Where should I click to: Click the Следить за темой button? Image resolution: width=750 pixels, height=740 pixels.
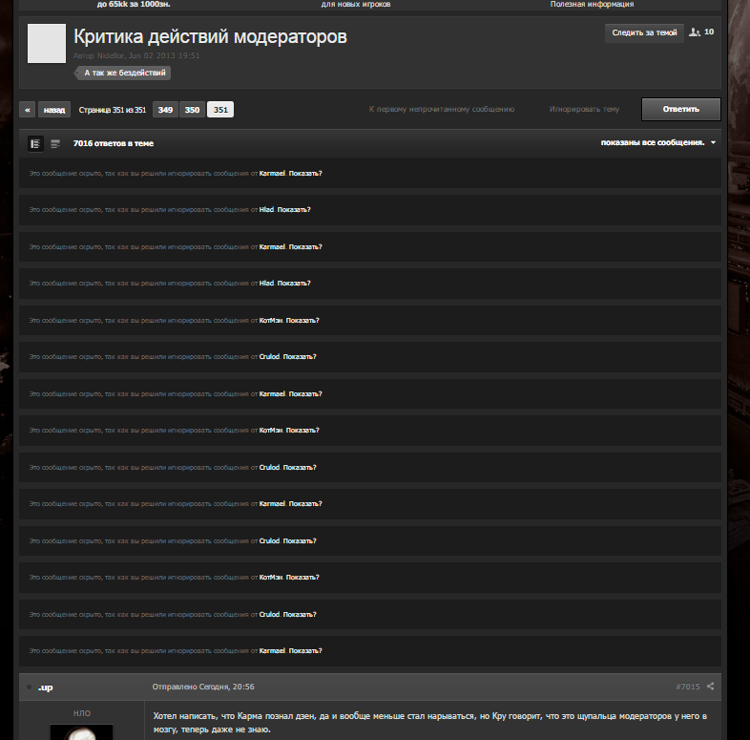point(644,32)
